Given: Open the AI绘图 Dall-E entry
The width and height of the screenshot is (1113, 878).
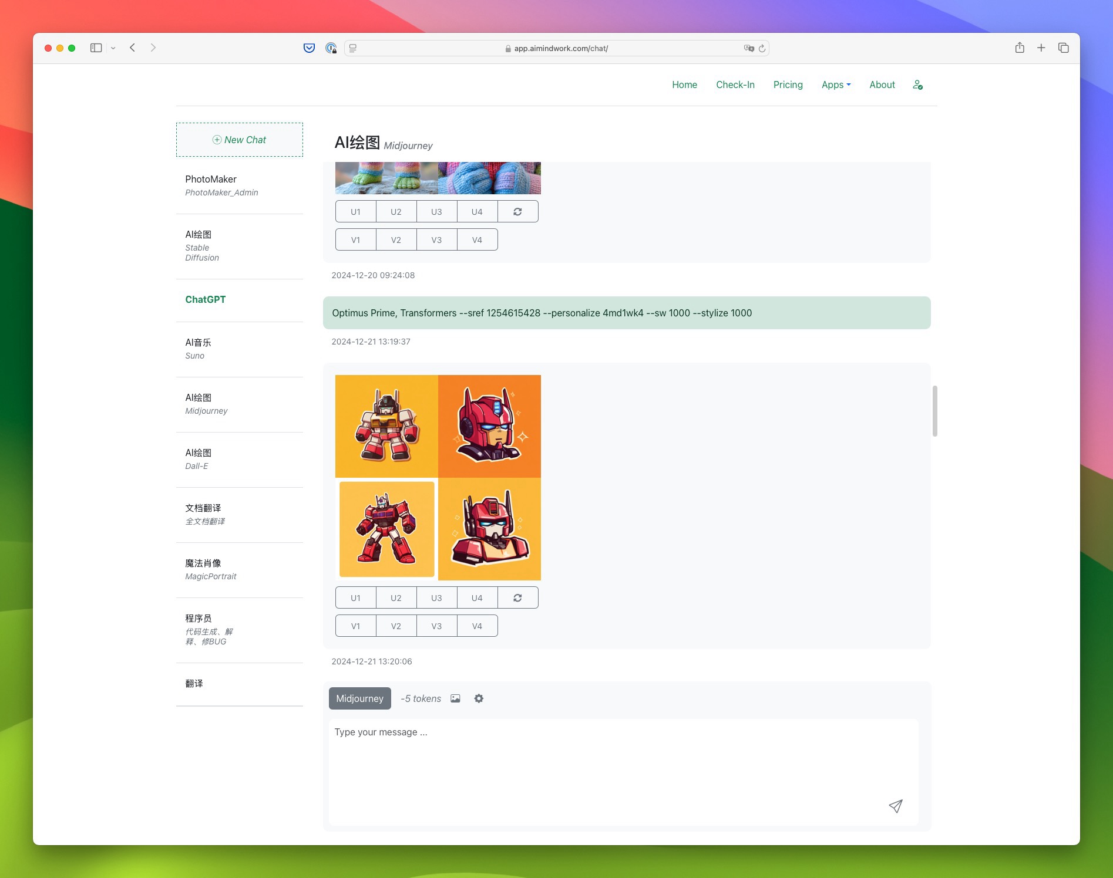Looking at the screenshot, I should [x=240, y=459].
